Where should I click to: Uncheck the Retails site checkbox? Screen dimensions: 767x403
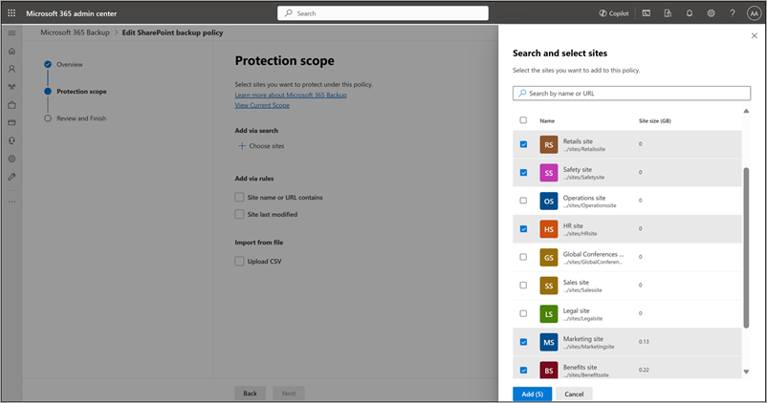tap(523, 144)
